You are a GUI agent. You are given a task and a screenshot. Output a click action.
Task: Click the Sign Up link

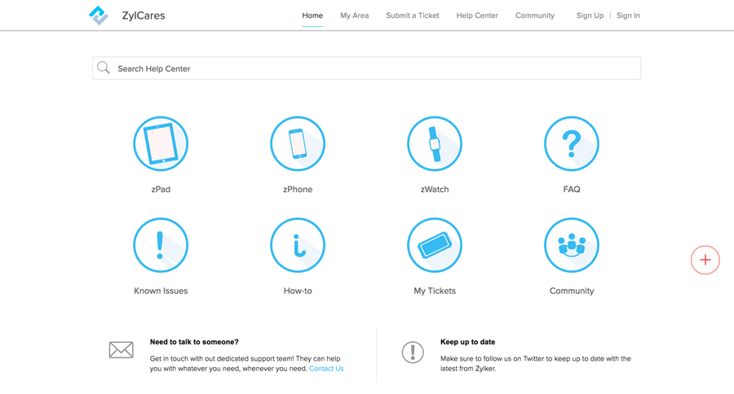tap(590, 15)
